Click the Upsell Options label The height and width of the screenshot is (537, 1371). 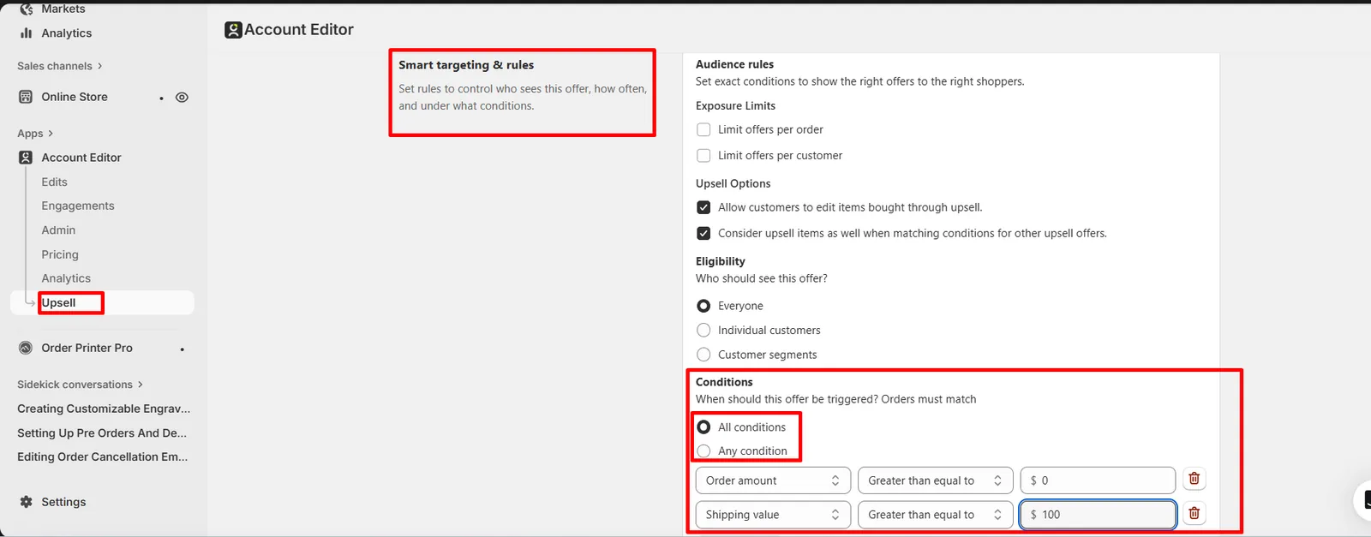tap(733, 183)
